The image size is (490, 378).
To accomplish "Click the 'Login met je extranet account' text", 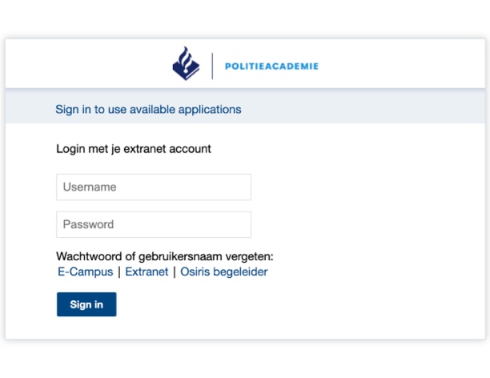I will [134, 149].
